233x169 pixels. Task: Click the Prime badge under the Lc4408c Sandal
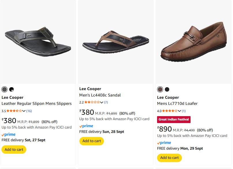pyautogui.click(x=86, y=126)
